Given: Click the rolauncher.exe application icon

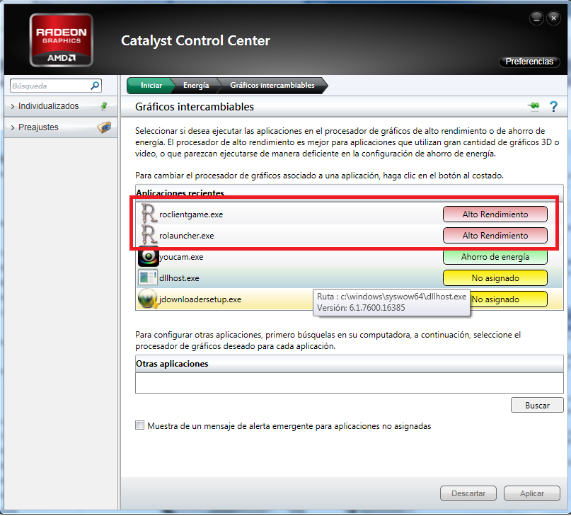Looking at the screenshot, I should tap(149, 235).
